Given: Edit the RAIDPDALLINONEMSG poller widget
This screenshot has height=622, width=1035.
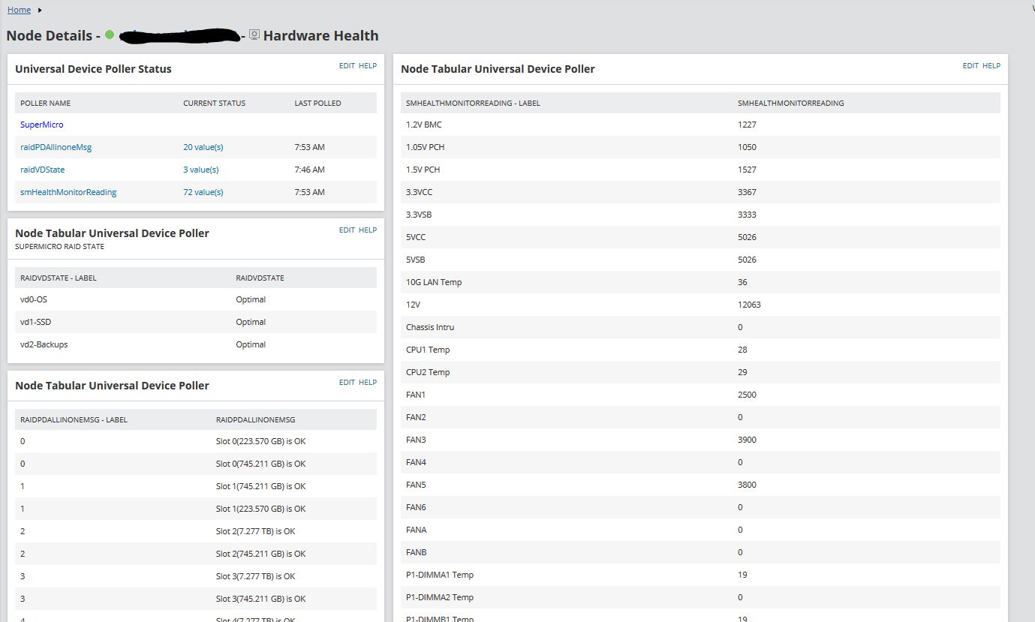Looking at the screenshot, I should [x=347, y=383].
